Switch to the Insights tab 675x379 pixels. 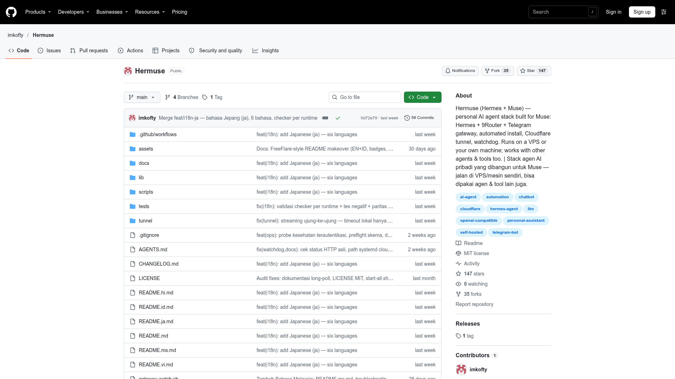pyautogui.click(x=265, y=51)
